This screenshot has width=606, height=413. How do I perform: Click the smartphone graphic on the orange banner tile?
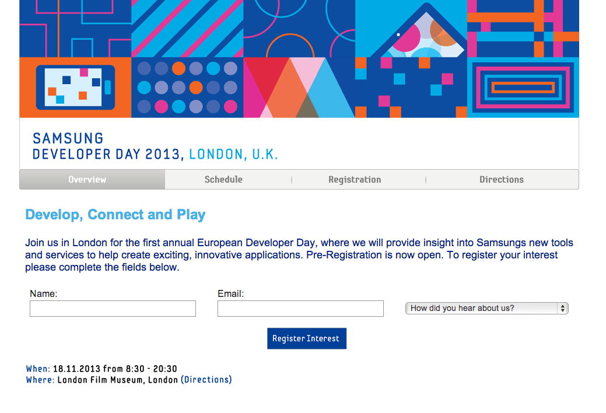point(75,87)
